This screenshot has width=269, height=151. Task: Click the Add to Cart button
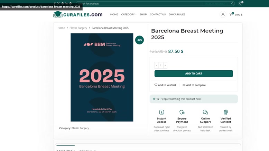[x=194, y=73]
